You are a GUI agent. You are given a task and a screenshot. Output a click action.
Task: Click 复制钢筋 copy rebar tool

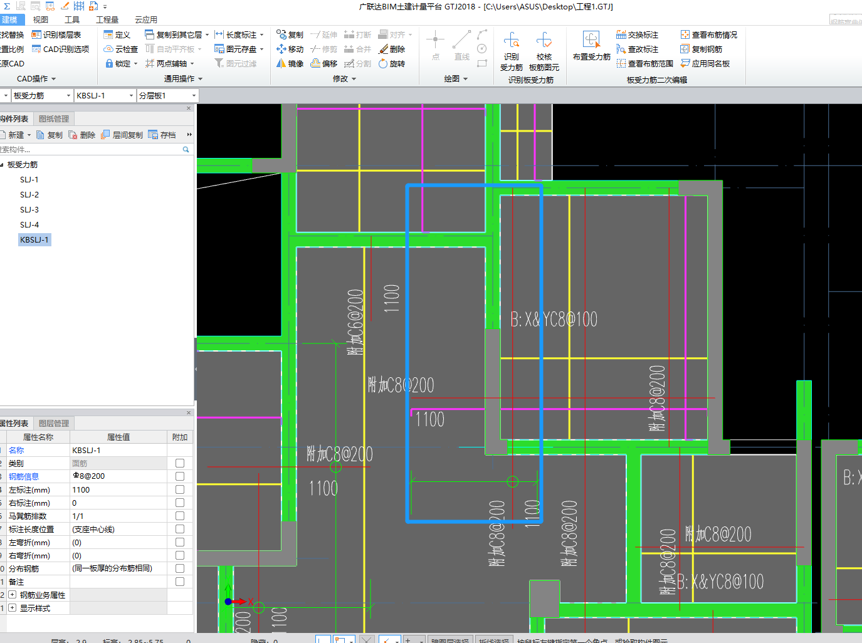coord(701,49)
